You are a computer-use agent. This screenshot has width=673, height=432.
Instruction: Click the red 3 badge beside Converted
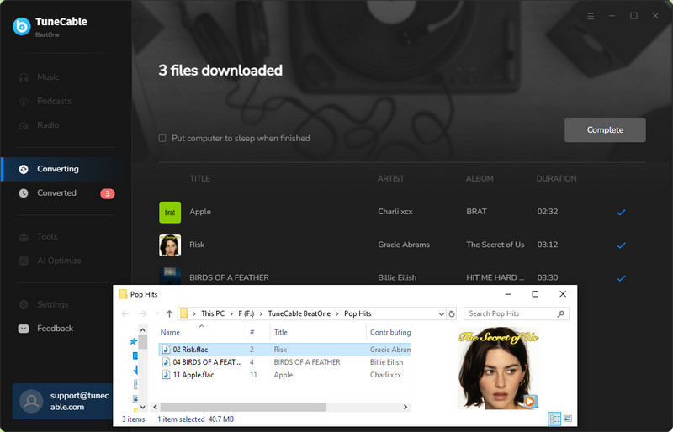[x=108, y=193]
